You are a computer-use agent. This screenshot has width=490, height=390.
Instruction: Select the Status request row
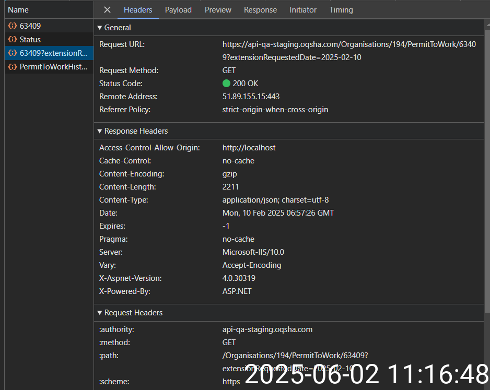(30, 40)
